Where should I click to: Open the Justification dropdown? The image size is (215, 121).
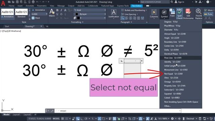(x=114, y=14)
